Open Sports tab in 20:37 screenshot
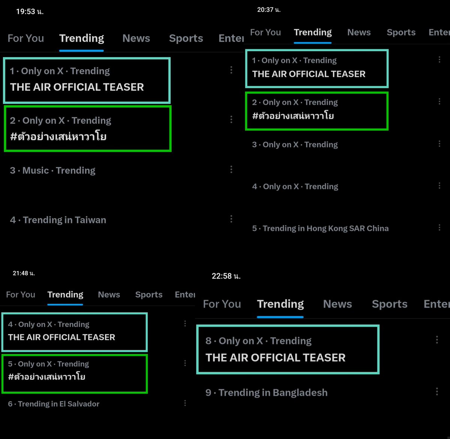Image resolution: width=450 pixels, height=439 pixels. (x=401, y=32)
